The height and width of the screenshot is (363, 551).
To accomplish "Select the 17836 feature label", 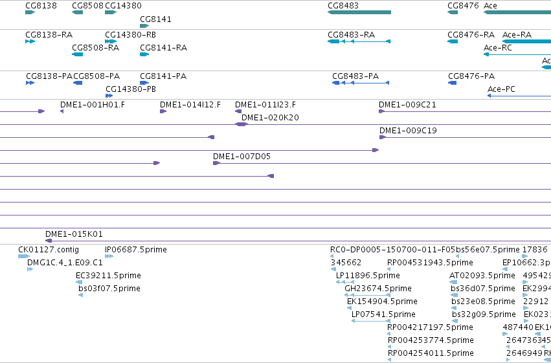I will point(535,250).
